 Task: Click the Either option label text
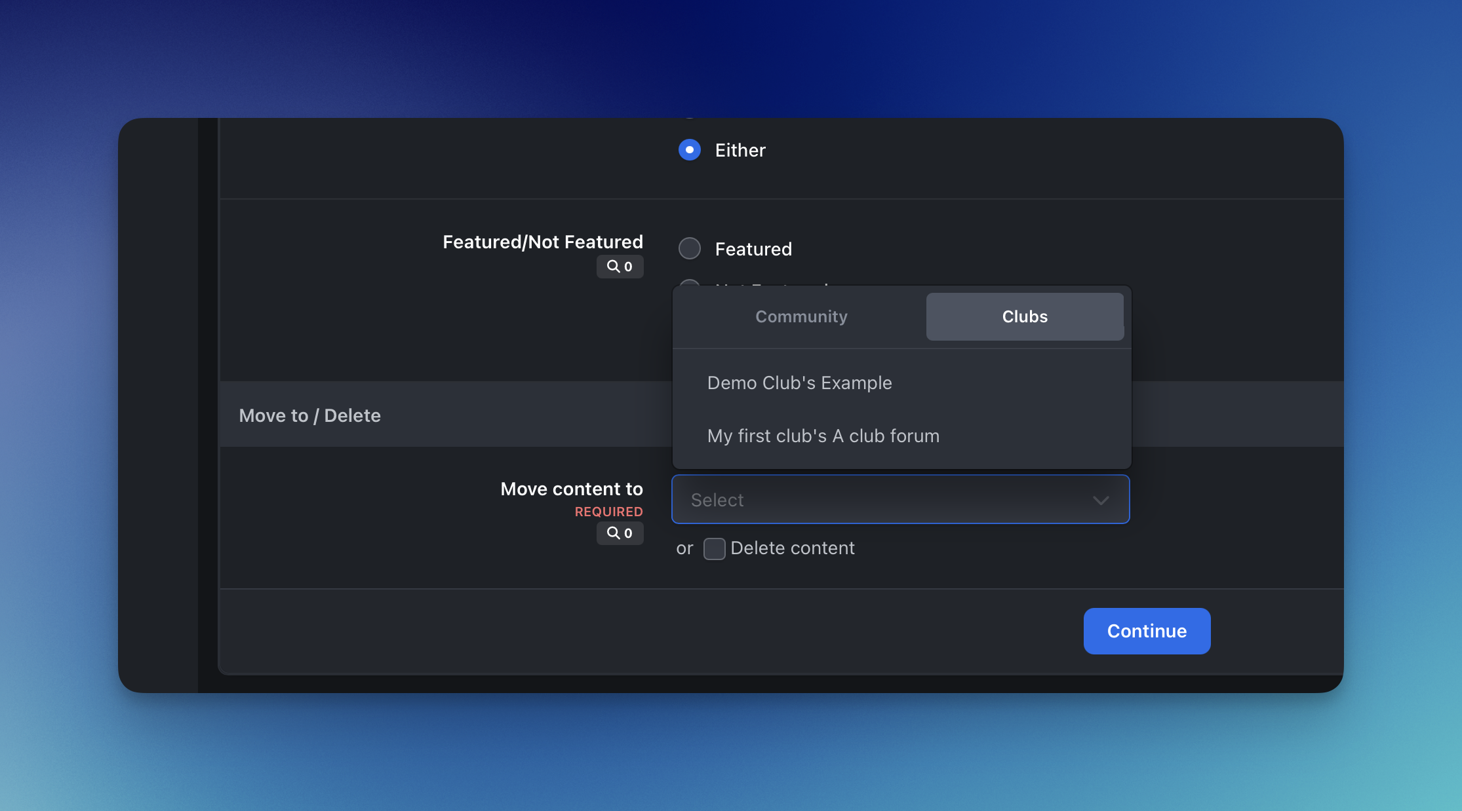click(x=740, y=151)
